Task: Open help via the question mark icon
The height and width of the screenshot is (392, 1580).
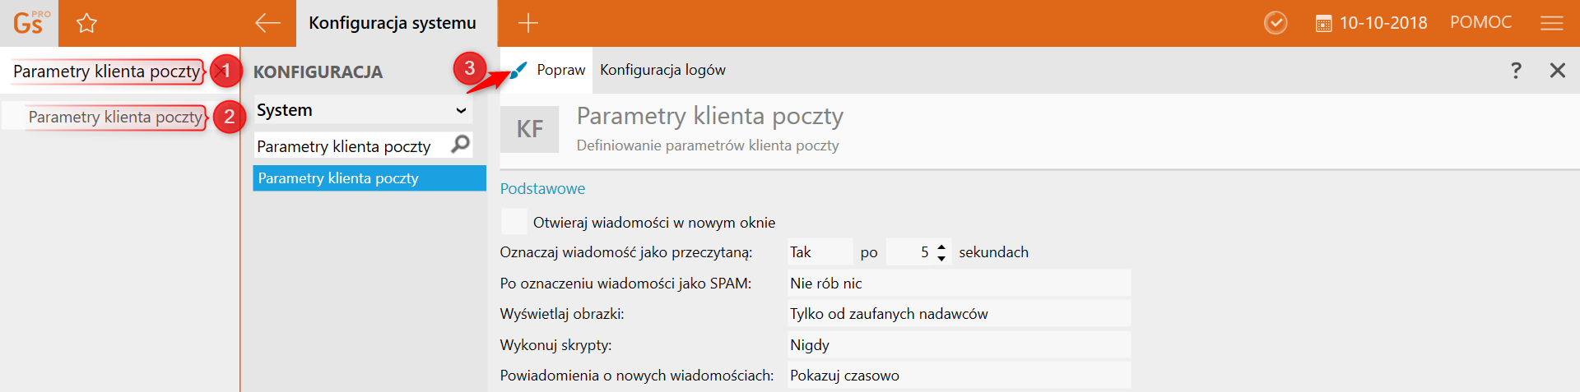Action: point(1516,70)
